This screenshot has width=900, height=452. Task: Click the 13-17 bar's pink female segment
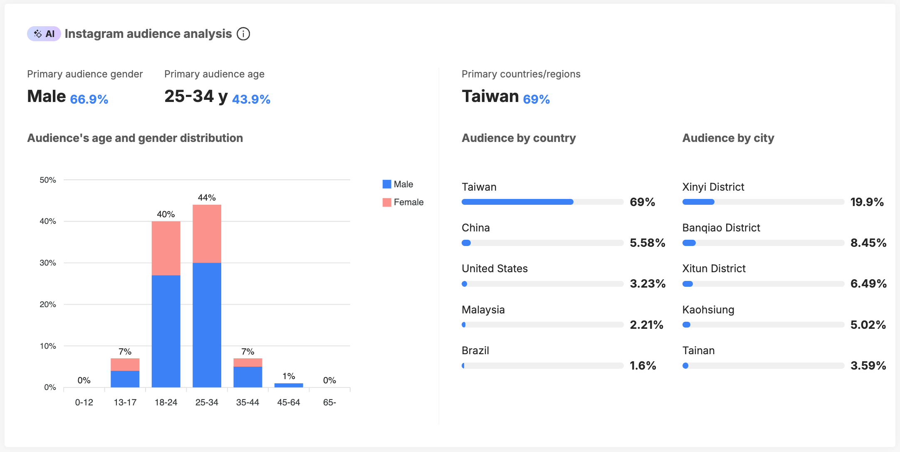click(x=125, y=365)
